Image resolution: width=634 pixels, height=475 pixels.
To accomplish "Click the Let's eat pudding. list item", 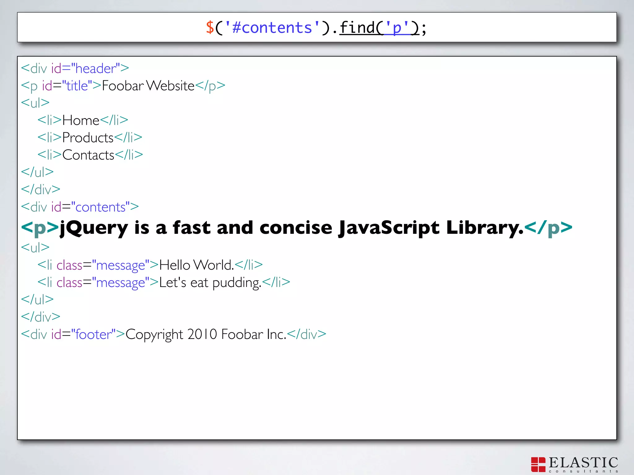I will 164,283.
